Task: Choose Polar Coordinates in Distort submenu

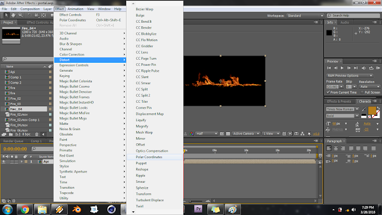Action: click(x=155, y=157)
